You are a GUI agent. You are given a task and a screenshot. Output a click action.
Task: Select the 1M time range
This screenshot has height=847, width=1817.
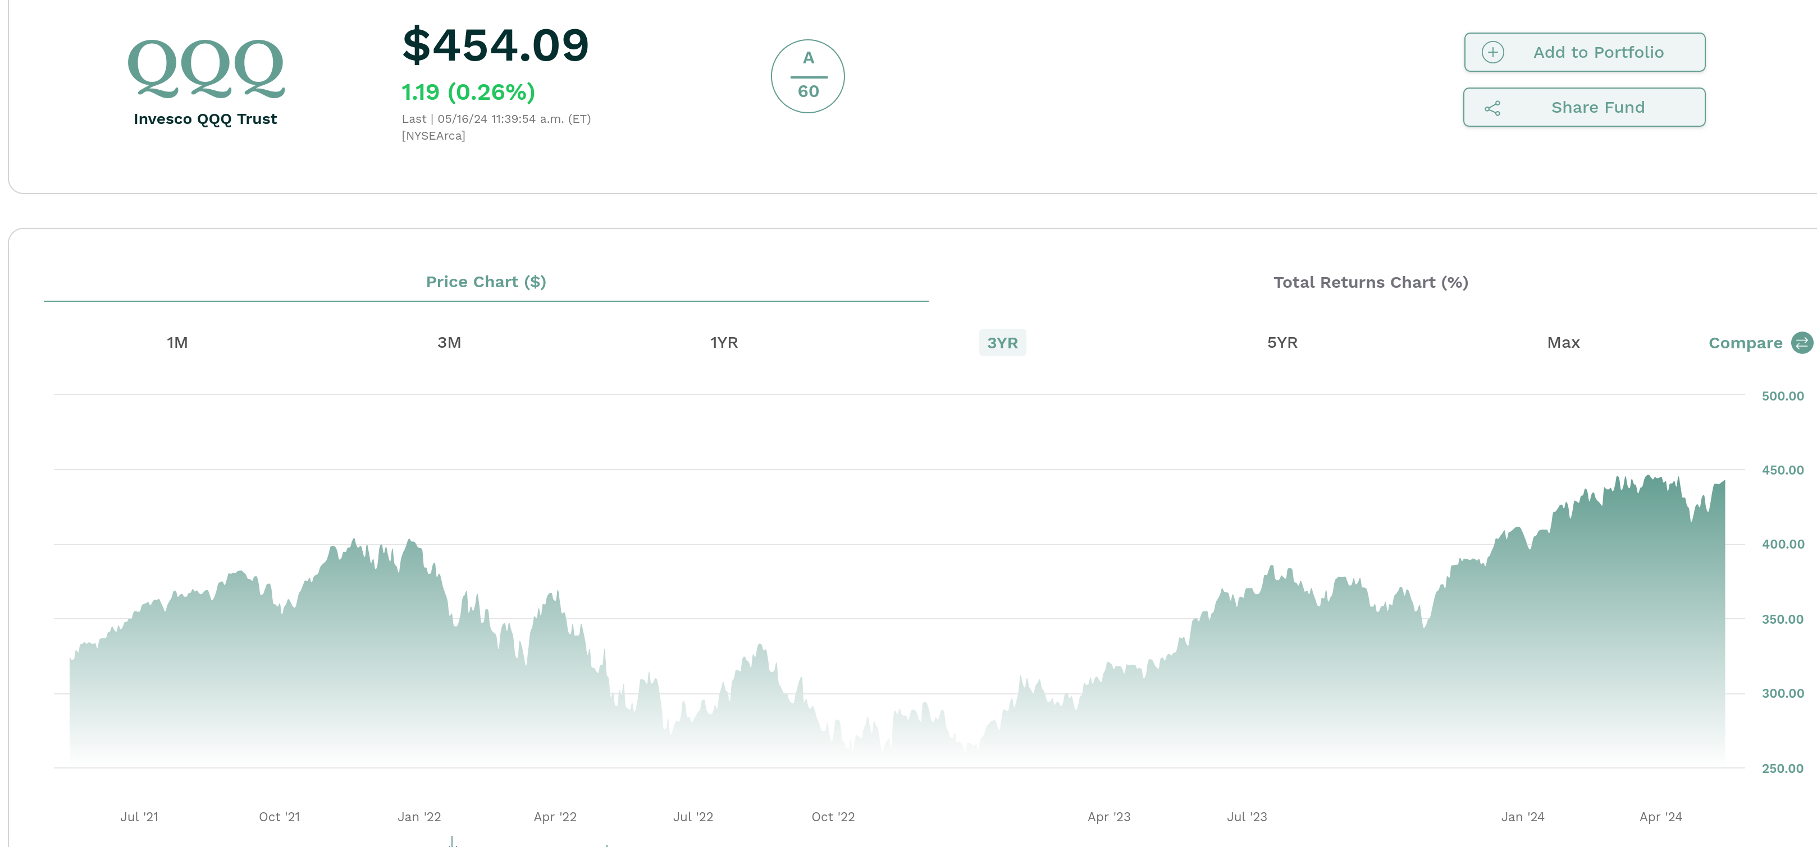coord(177,343)
